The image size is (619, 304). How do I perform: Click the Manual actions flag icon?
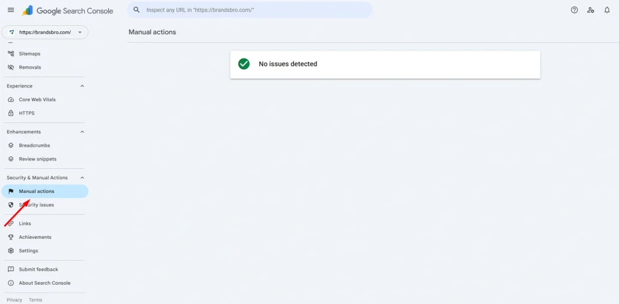pos(11,191)
